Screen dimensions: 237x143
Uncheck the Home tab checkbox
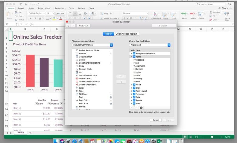(134, 57)
